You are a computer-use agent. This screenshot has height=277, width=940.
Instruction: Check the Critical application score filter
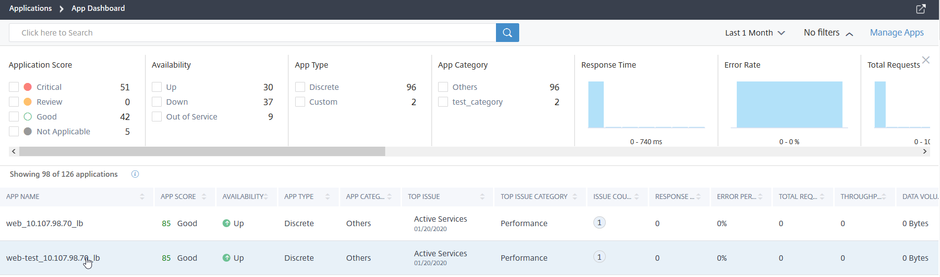(14, 87)
